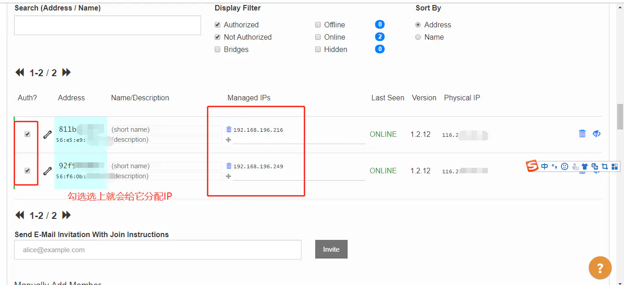Open Sogou input method emoji panel
This screenshot has height=285, width=624.
[565, 166]
